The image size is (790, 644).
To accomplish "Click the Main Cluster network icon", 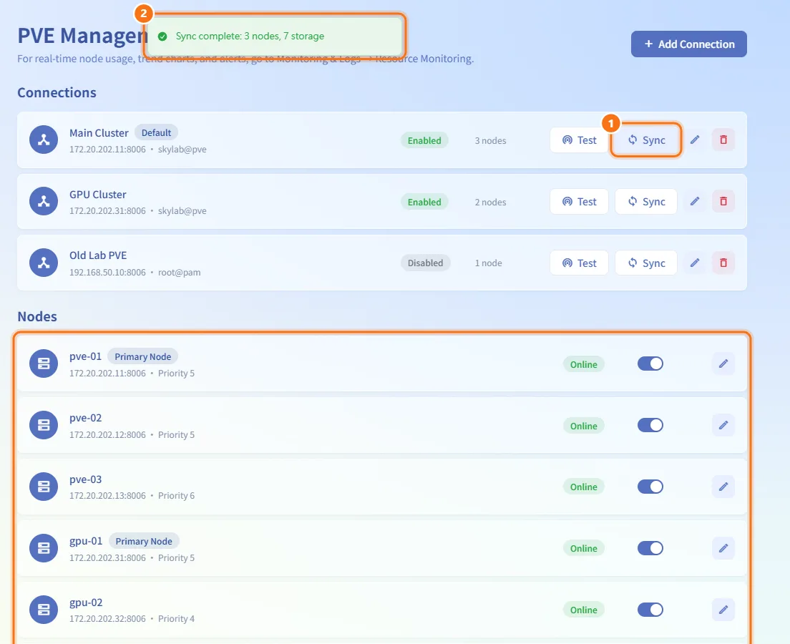I will click(44, 140).
